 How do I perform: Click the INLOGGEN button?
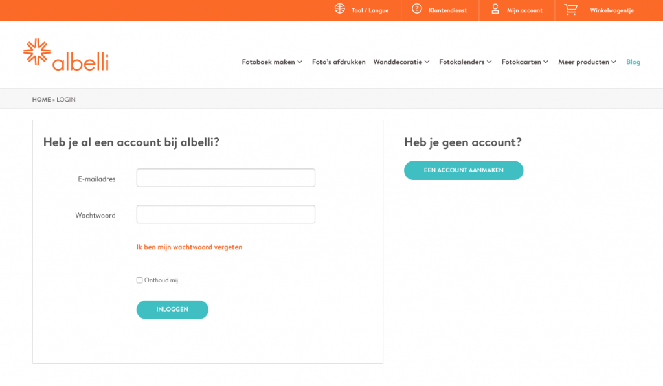click(172, 310)
